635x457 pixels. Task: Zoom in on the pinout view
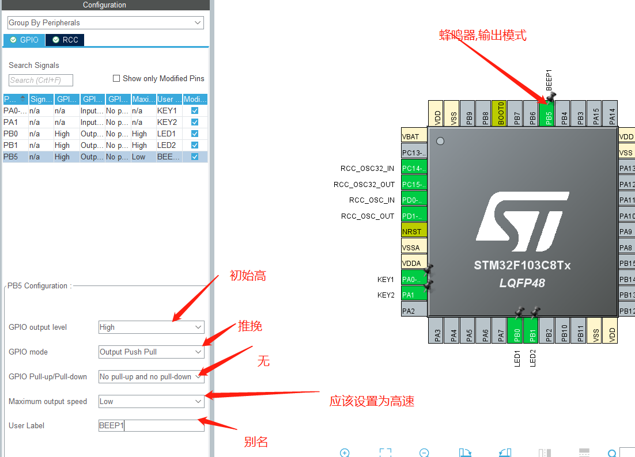(345, 452)
